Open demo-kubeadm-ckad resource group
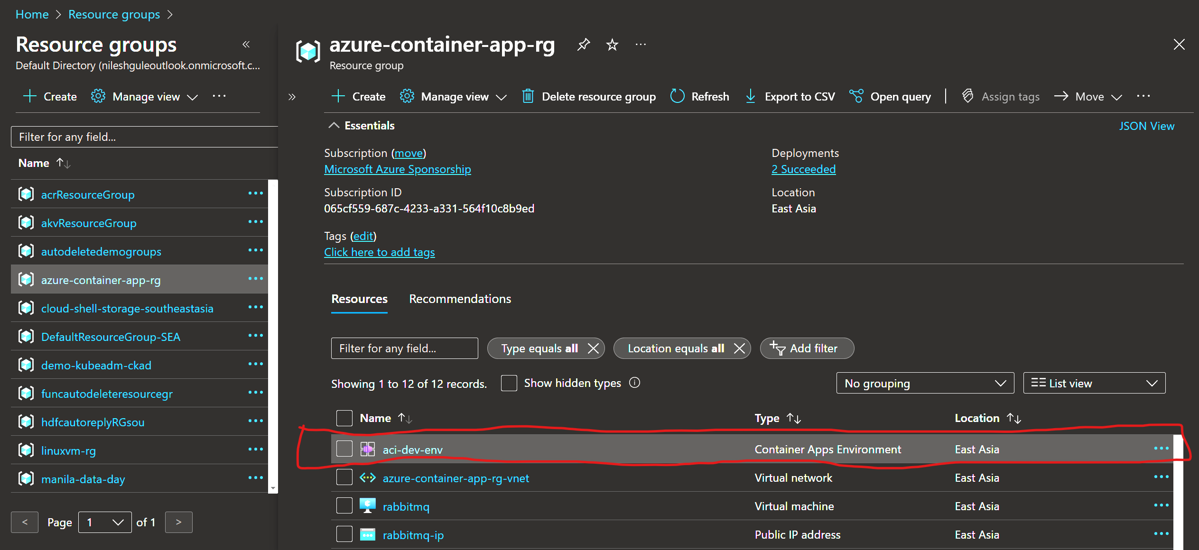This screenshot has height=550, width=1199. 96,366
